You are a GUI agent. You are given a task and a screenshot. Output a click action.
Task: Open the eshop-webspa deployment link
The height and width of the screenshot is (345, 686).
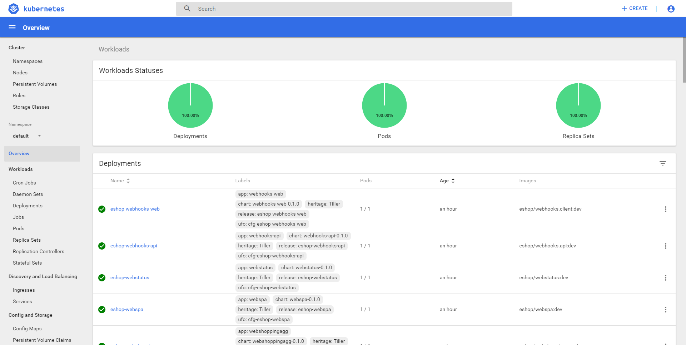[x=126, y=310]
